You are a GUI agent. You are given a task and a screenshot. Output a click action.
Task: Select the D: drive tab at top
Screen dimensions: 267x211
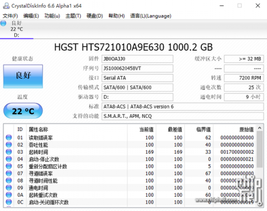[16, 29]
